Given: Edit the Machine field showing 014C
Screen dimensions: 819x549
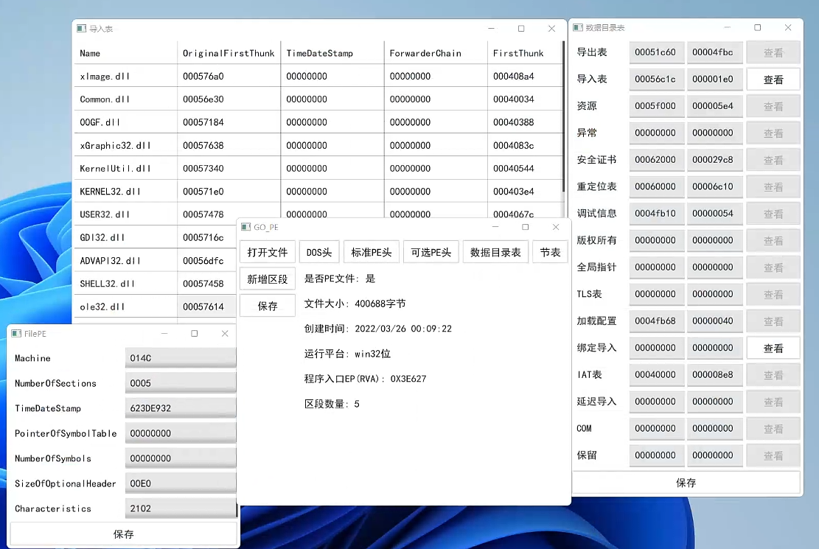Looking at the screenshot, I should [180, 358].
